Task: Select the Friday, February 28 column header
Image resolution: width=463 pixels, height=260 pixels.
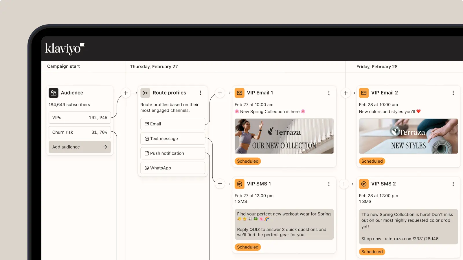Action: 377,66
